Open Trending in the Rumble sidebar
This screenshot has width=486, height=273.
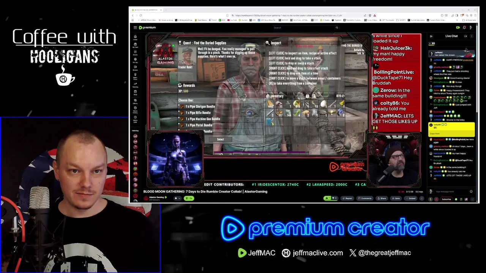click(135, 85)
